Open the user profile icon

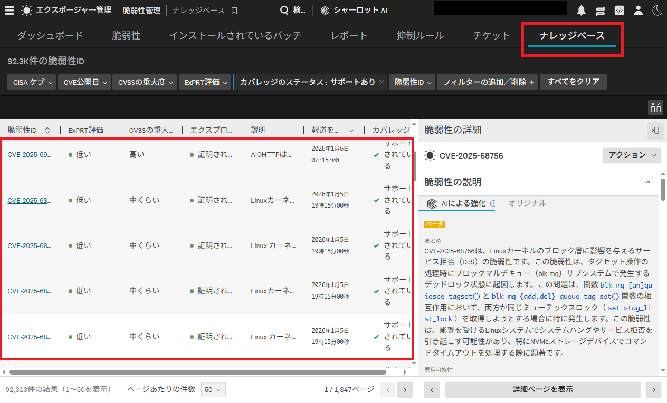pos(638,9)
